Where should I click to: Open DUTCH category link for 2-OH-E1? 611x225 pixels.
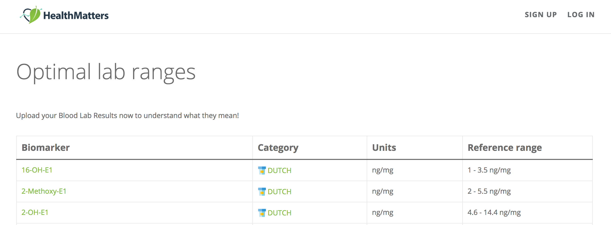279,213
